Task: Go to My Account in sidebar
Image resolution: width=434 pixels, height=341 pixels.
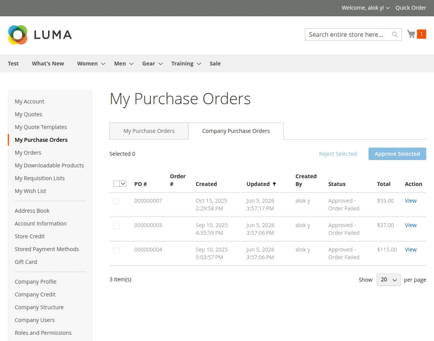Action: (x=29, y=102)
